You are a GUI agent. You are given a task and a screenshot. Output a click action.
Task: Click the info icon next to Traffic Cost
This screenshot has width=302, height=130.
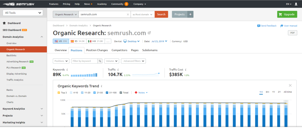186,70
